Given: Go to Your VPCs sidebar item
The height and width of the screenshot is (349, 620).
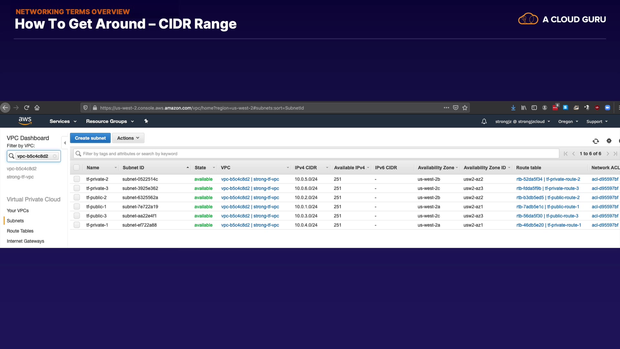Looking at the screenshot, I should 18,210.
